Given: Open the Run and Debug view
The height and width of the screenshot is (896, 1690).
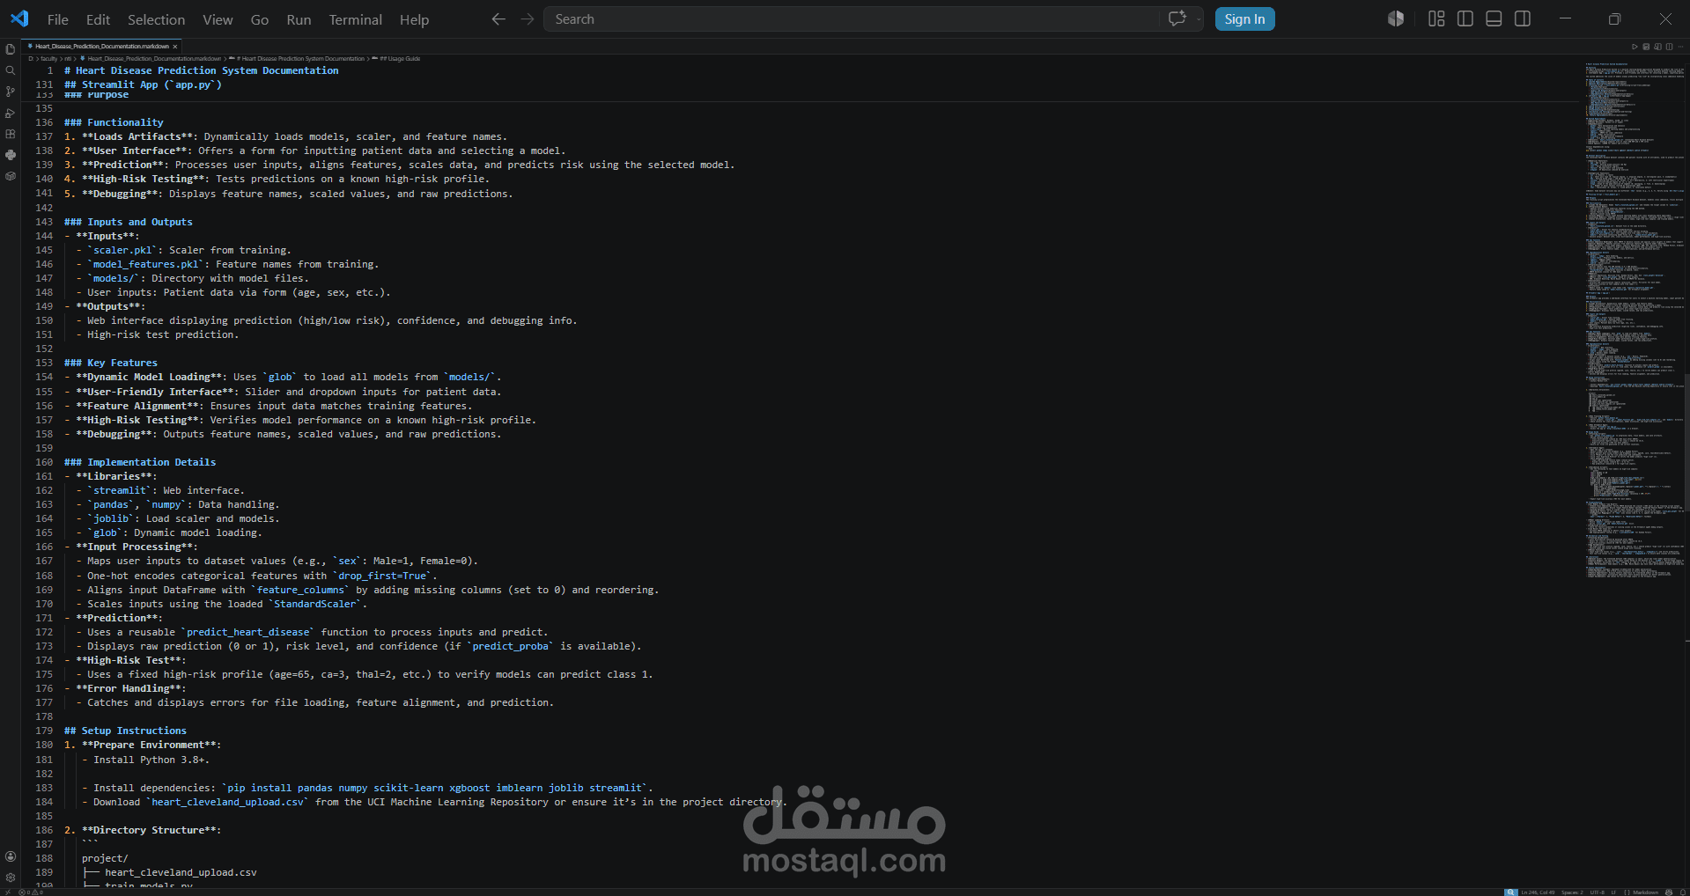Looking at the screenshot, I should 11,113.
